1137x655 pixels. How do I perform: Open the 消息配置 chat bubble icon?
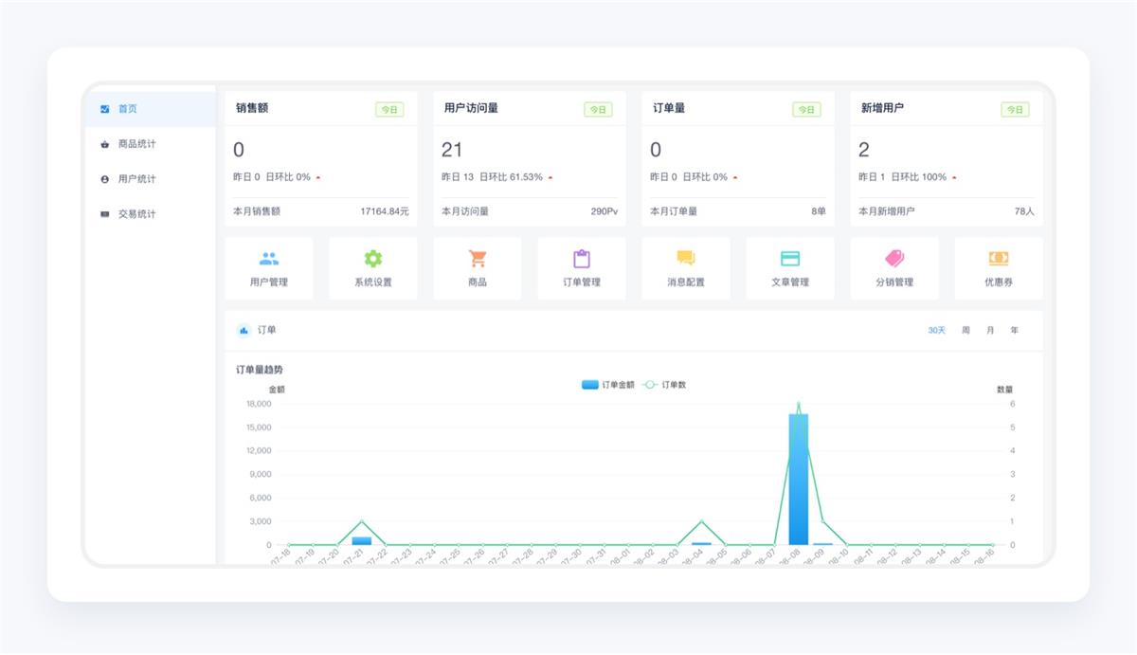[686, 258]
